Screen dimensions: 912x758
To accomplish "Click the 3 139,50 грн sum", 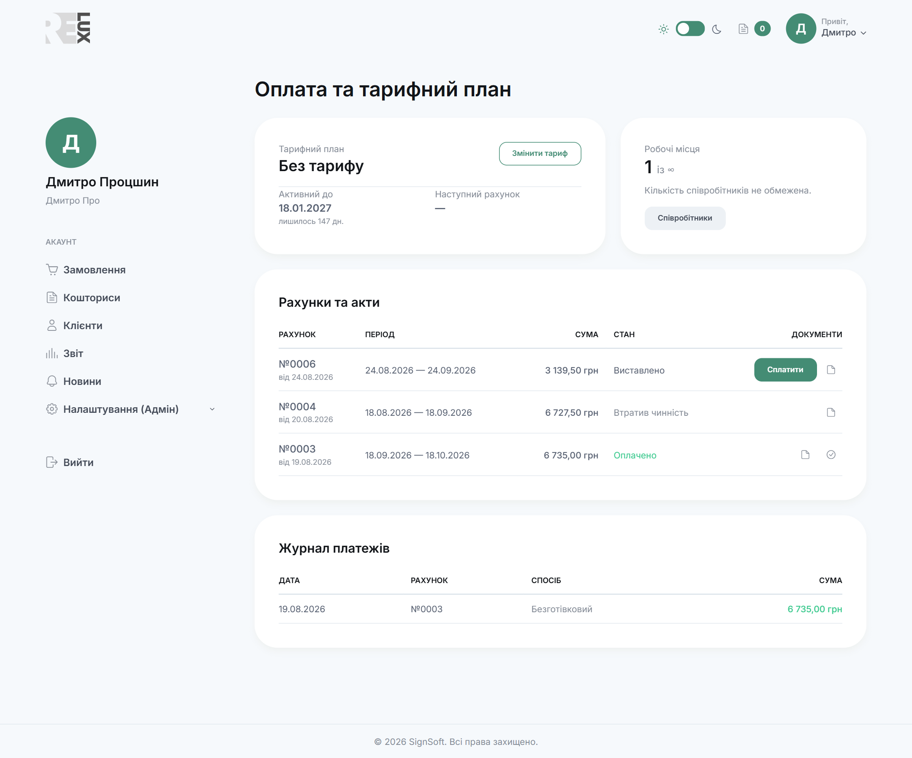I will pos(572,370).
